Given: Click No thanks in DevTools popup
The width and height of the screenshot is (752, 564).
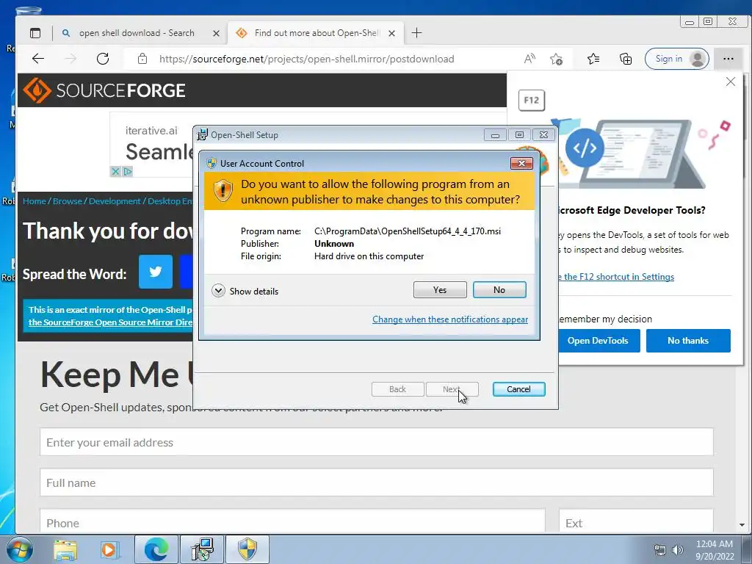Looking at the screenshot, I should [x=688, y=341].
